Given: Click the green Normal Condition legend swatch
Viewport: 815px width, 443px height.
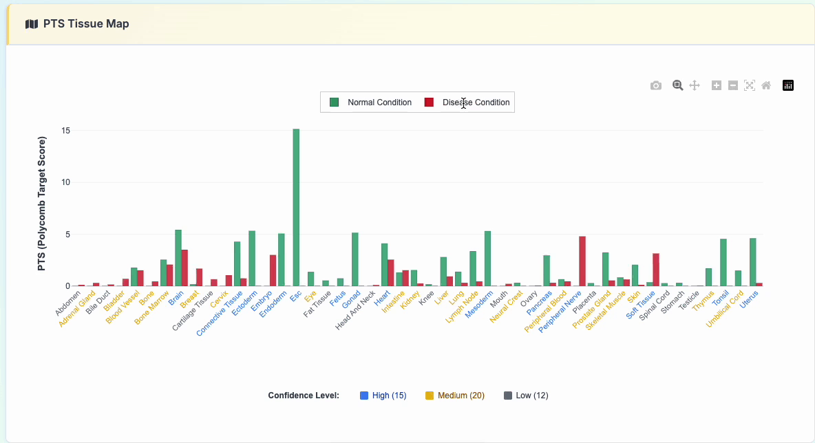Looking at the screenshot, I should point(335,102).
